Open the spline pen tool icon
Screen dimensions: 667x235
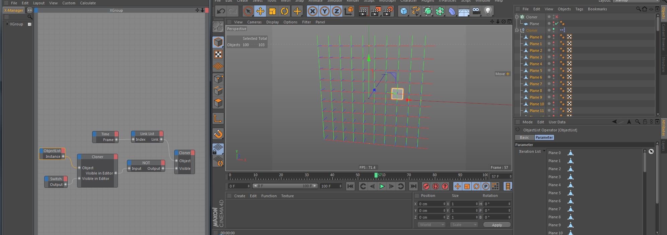416,11
